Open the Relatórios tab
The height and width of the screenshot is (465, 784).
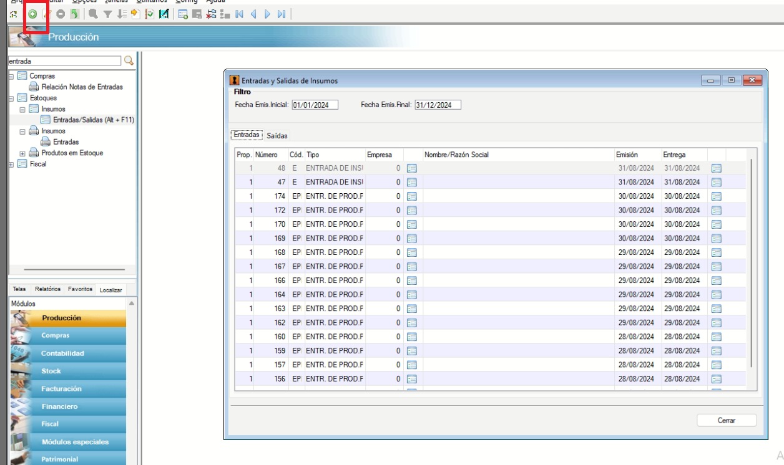tap(48, 289)
